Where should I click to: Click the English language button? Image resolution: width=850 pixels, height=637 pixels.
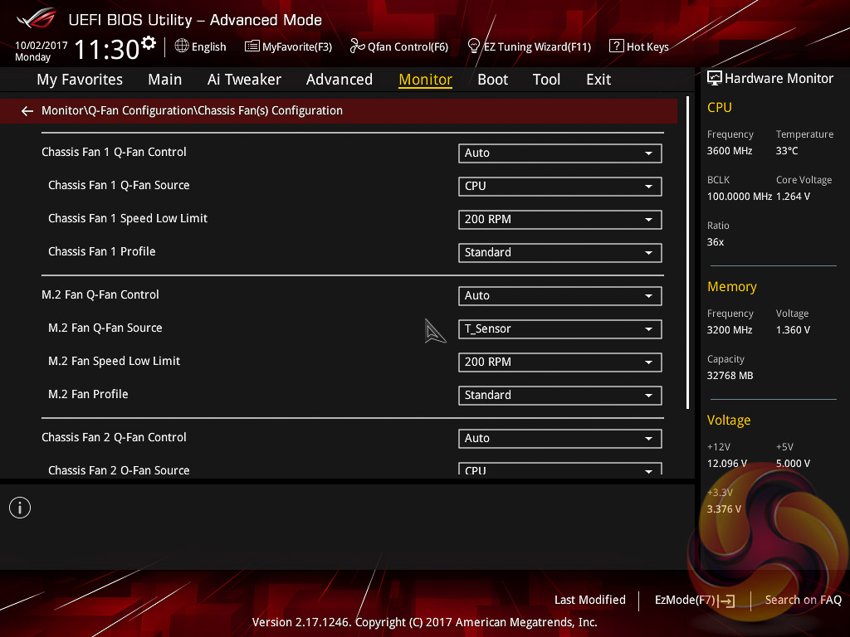coord(201,46)
